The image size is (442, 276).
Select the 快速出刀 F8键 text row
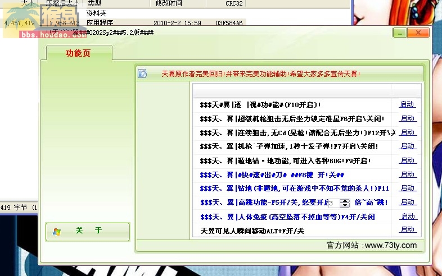[272, 175]
